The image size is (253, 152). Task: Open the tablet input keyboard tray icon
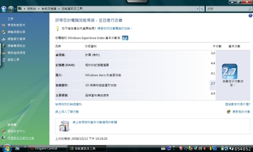pos(163,148)
